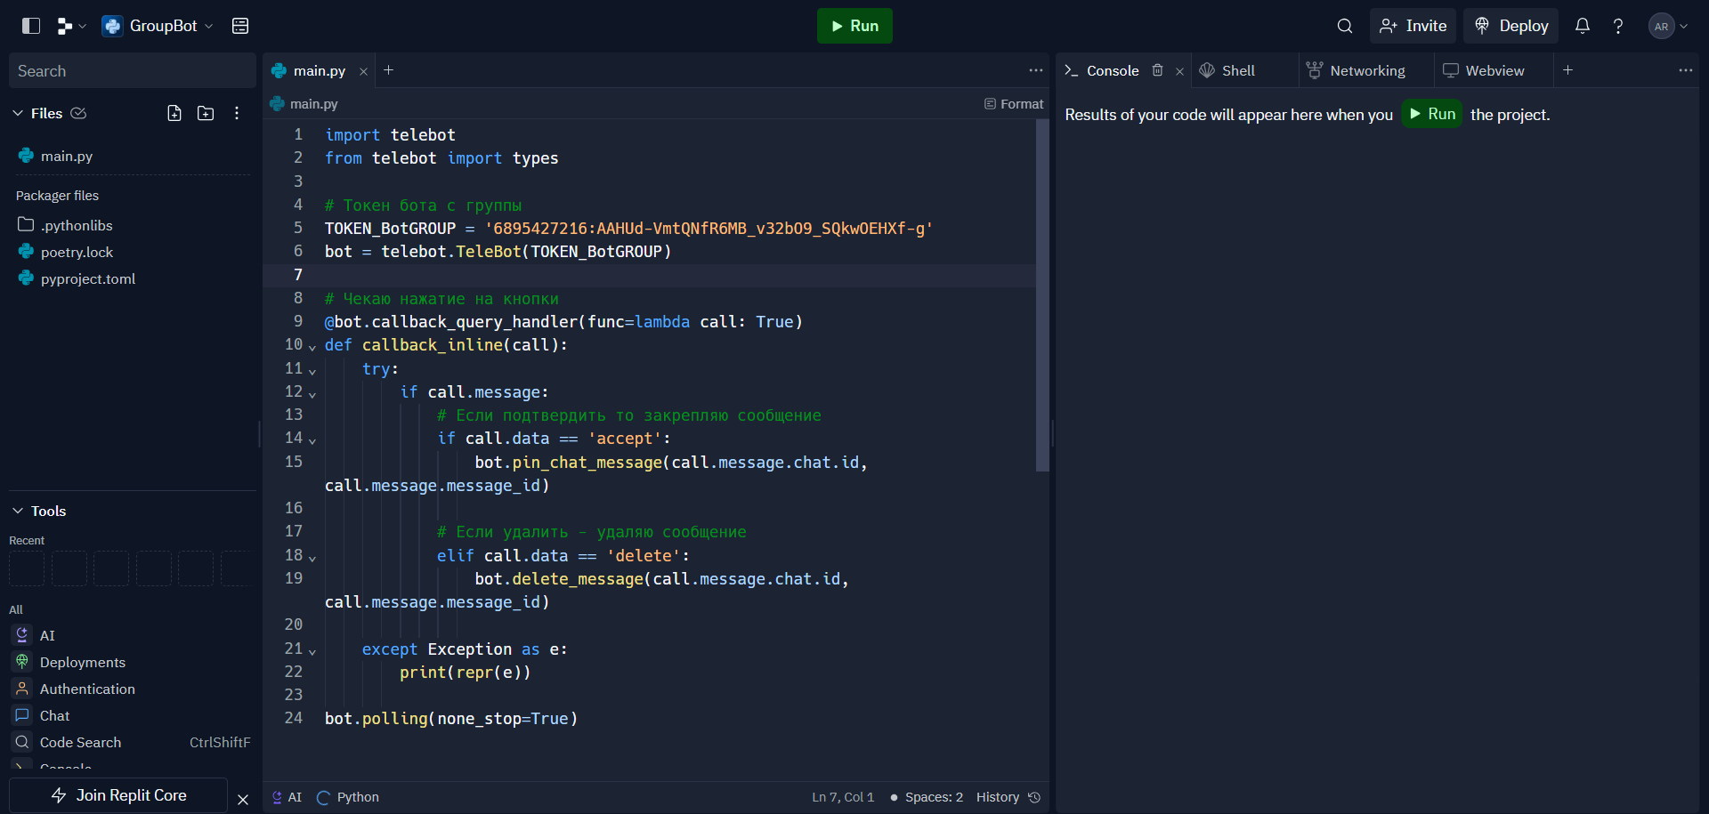Click the inline Run button in console message
Screen dimensions: 1709x814
click(x=1432, y=114)
